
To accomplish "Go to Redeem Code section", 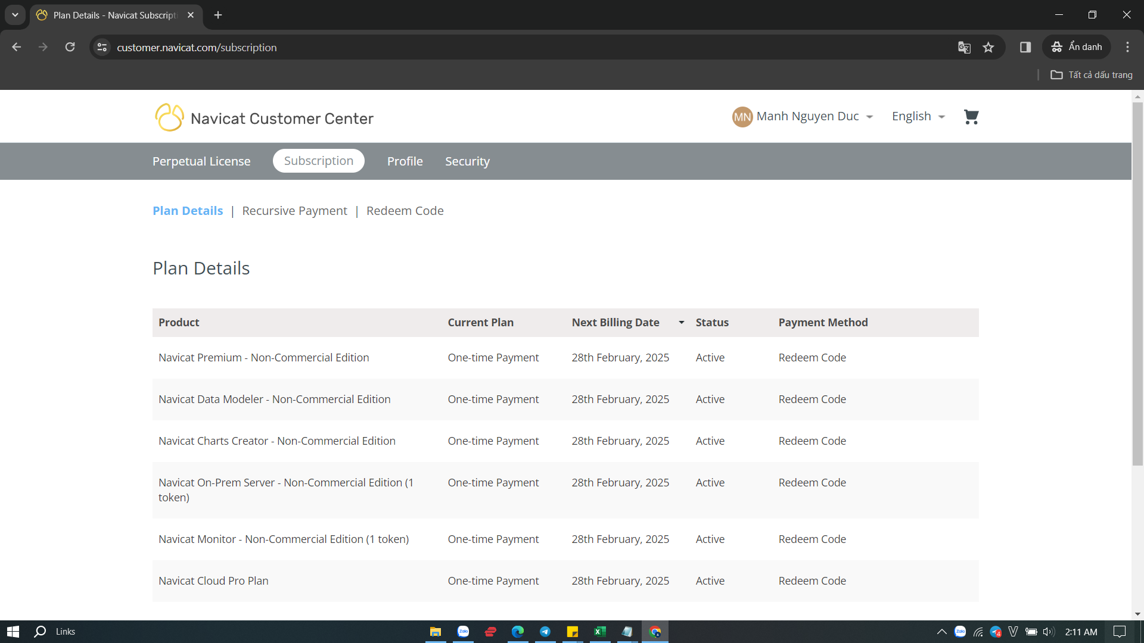I will (x=405, y=211).
